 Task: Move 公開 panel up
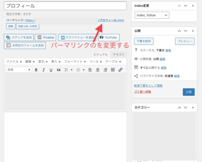point(179,31)
